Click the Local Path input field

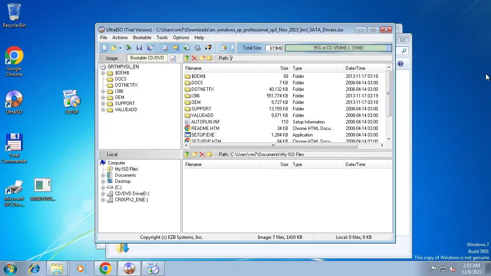311,154
